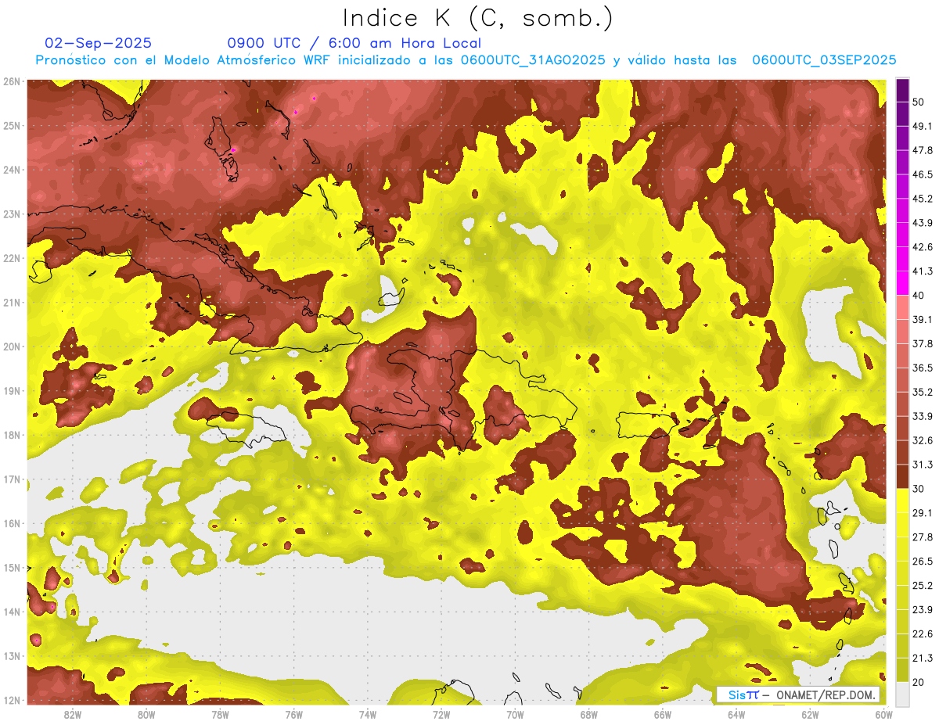Click the color scale value 33.9
The height and width of the screenshot is (725, 939).
coord(922,416)
